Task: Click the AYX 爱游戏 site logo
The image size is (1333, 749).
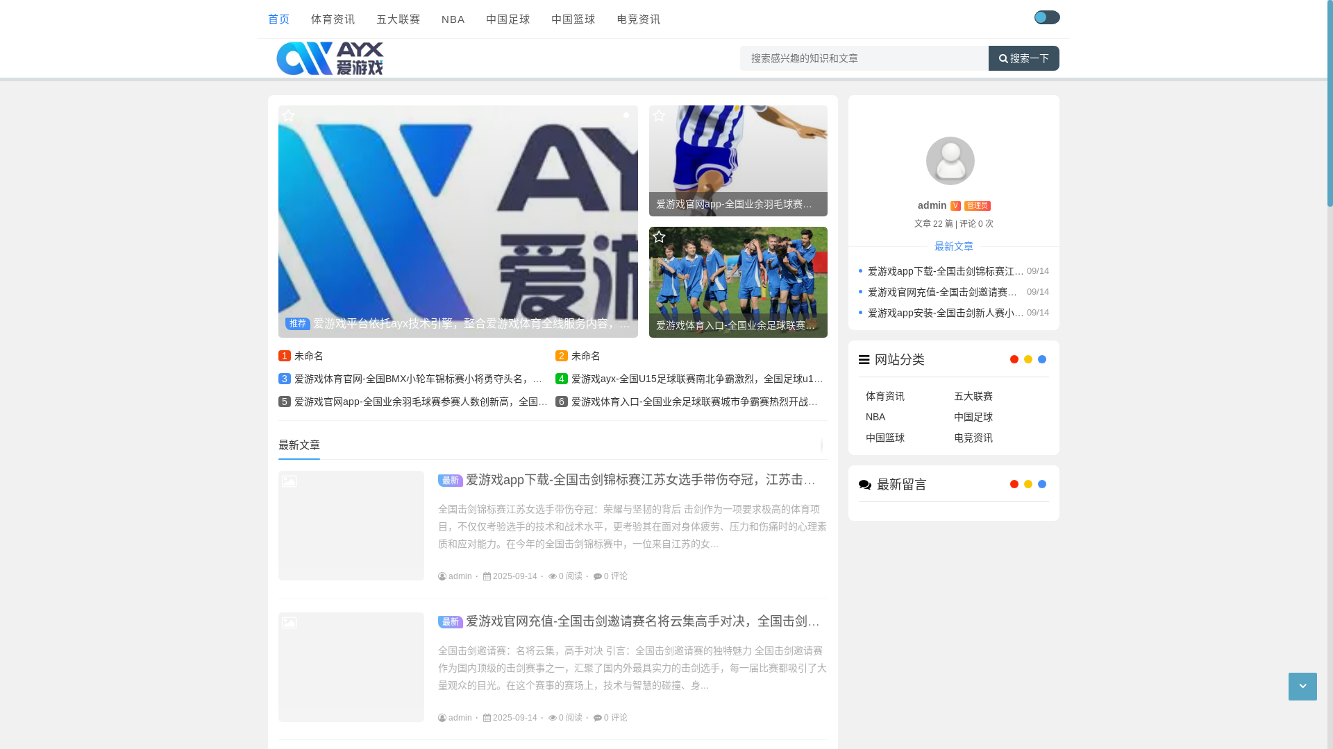Action: (330, 58)
